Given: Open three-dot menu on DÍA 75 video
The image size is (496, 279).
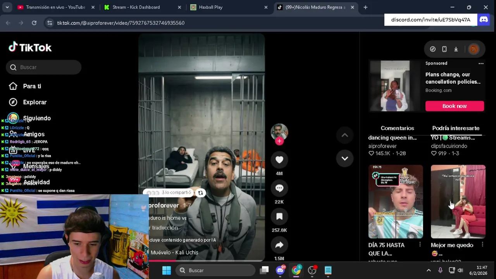Looking at the screenshot, I should 420,245.
